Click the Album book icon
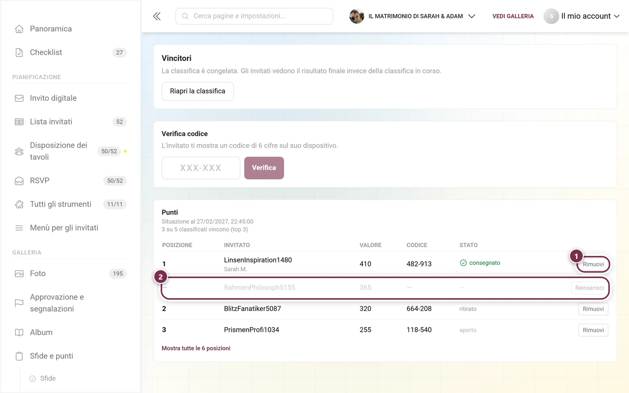This screenshot has height=393, width=629. tap(19, 333)
